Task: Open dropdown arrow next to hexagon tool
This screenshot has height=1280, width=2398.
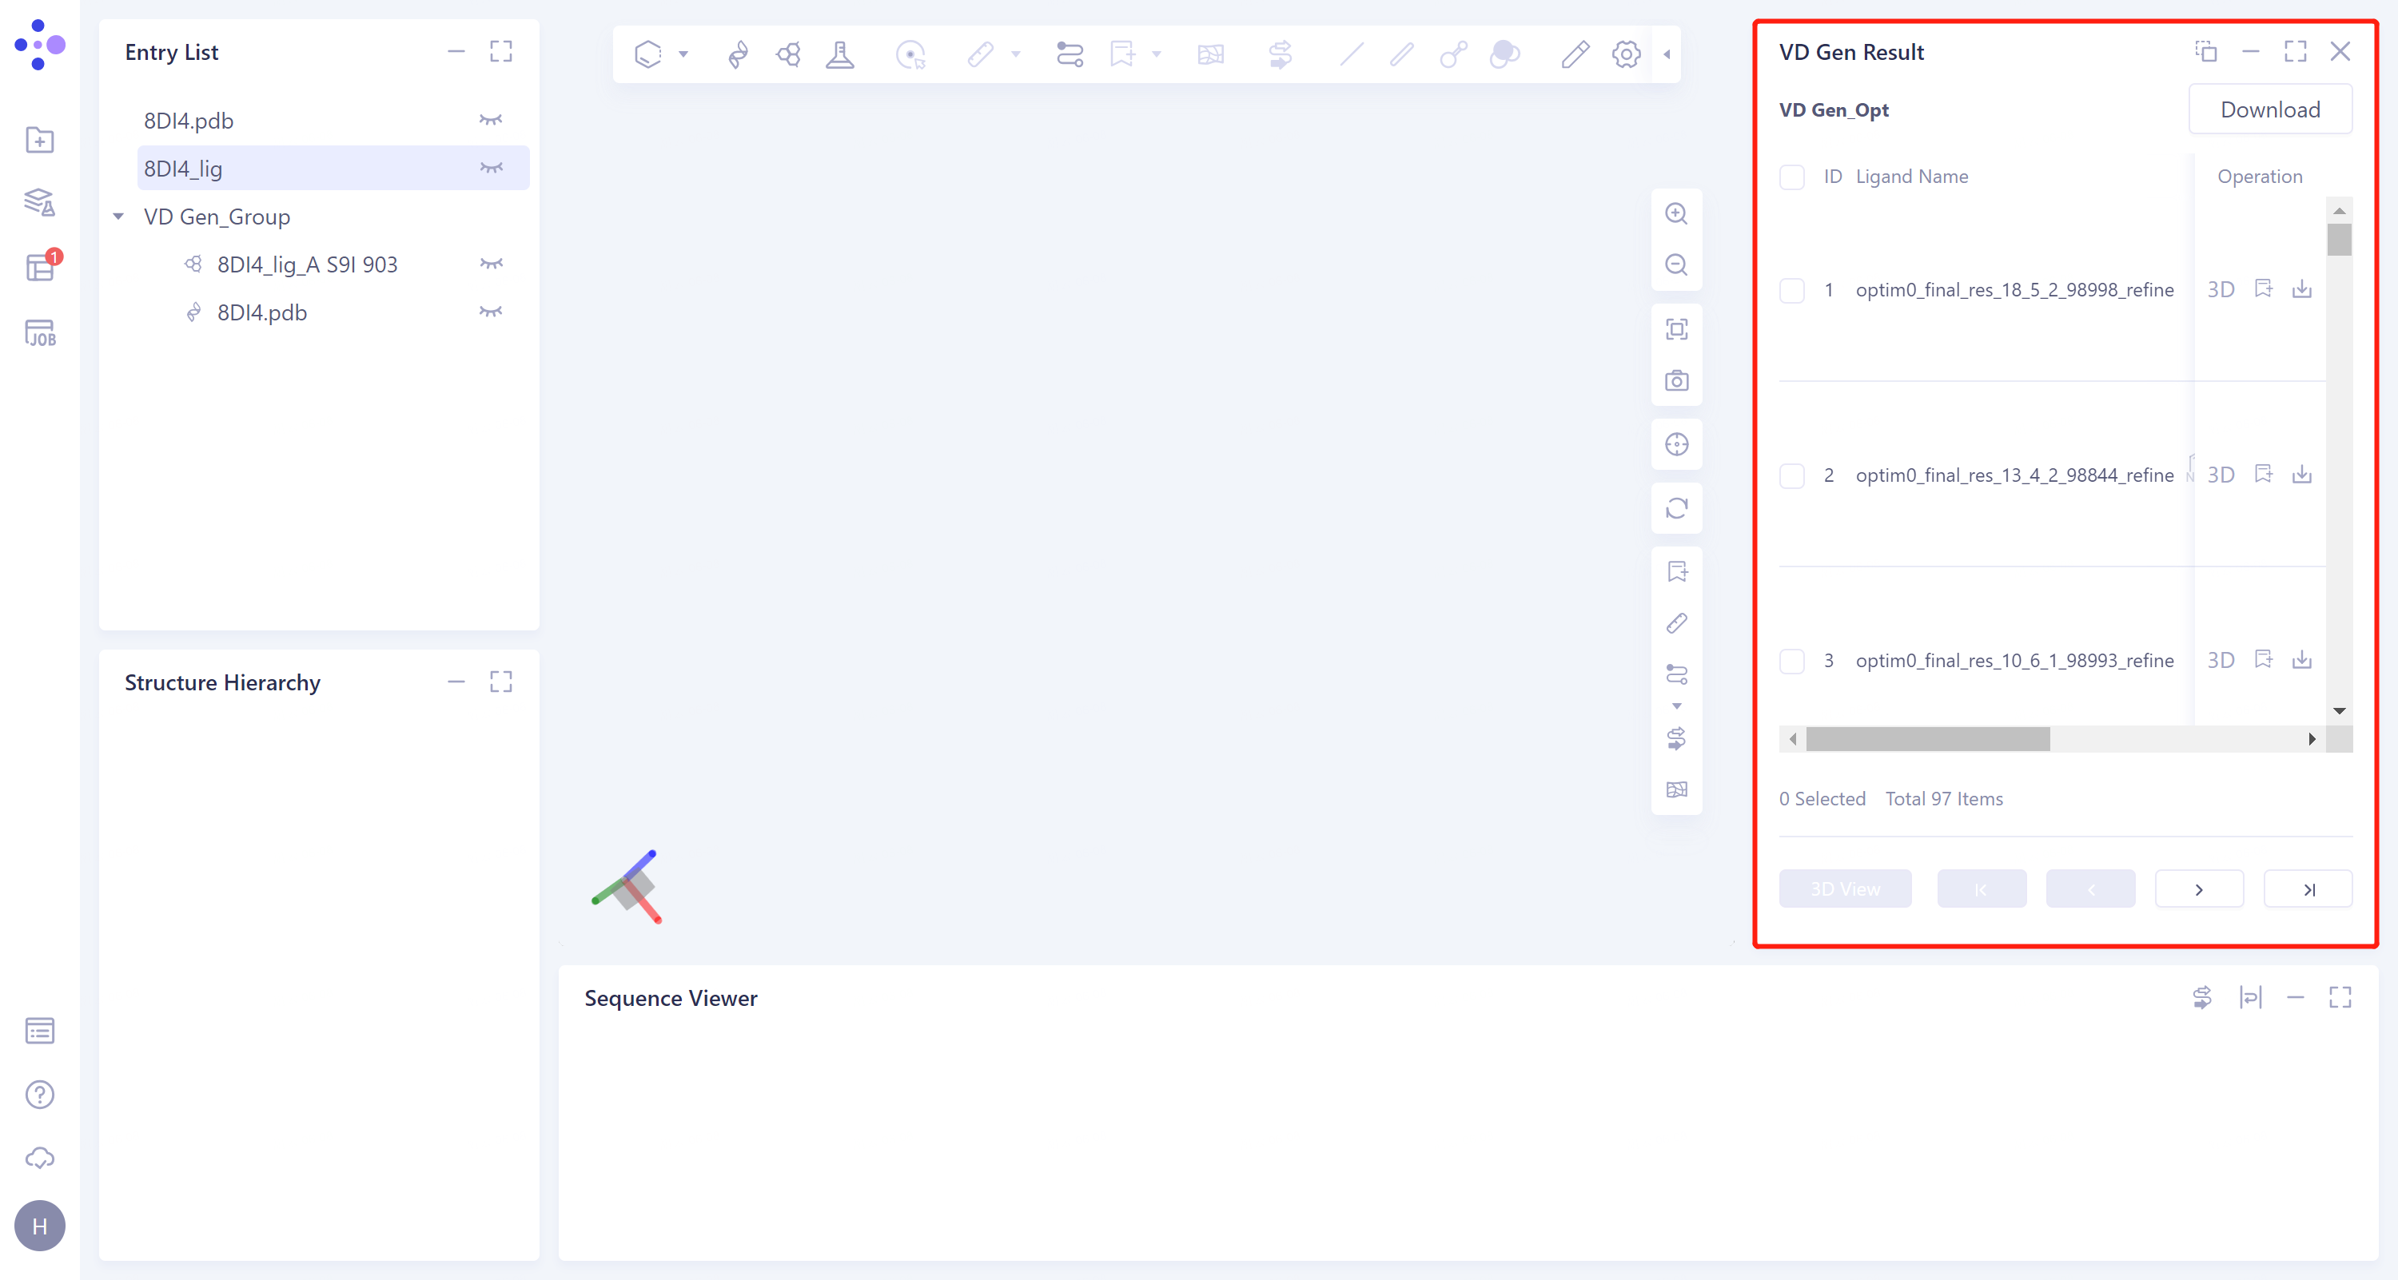Action: click(683, 54)
